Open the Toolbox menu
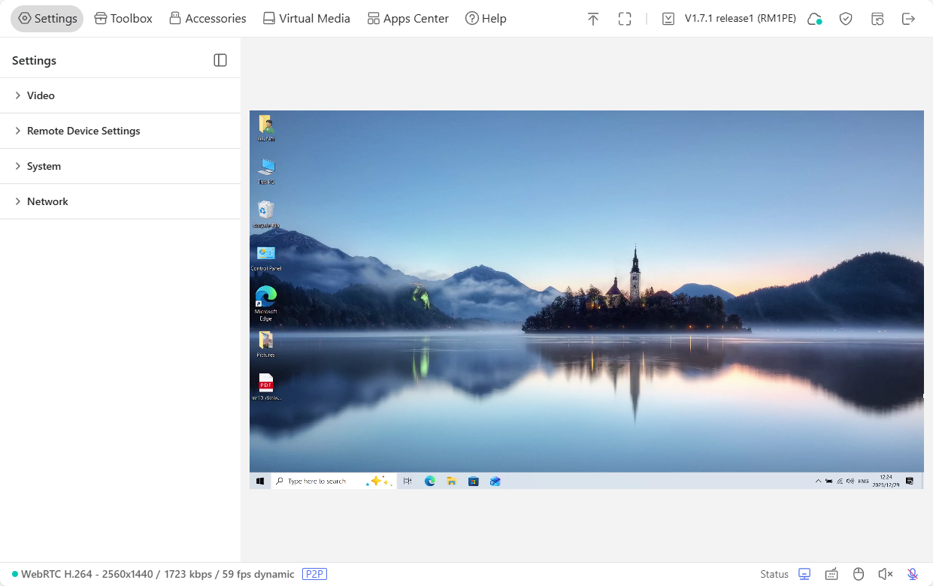The width and height of the screenshot is (933, 586). [123, 19]
